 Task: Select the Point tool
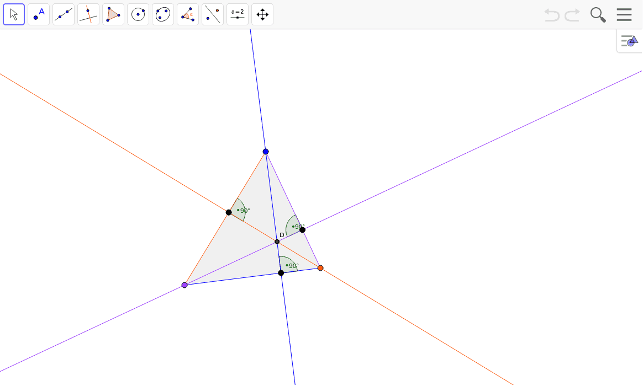tap(39, 14)
